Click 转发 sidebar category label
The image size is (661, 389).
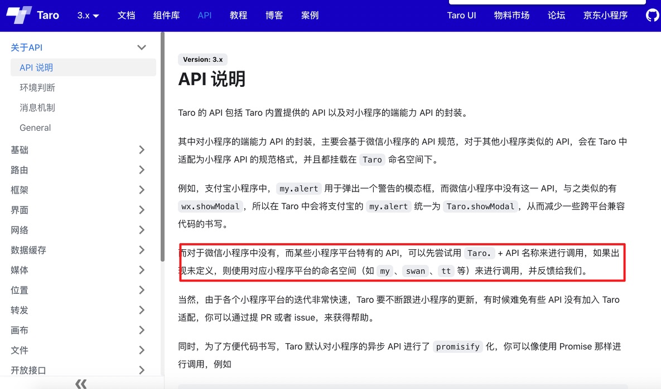point(20,310)
